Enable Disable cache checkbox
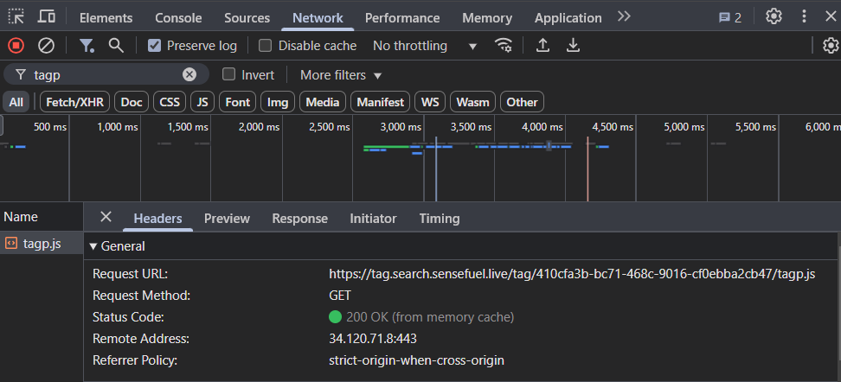 [266, 46]
